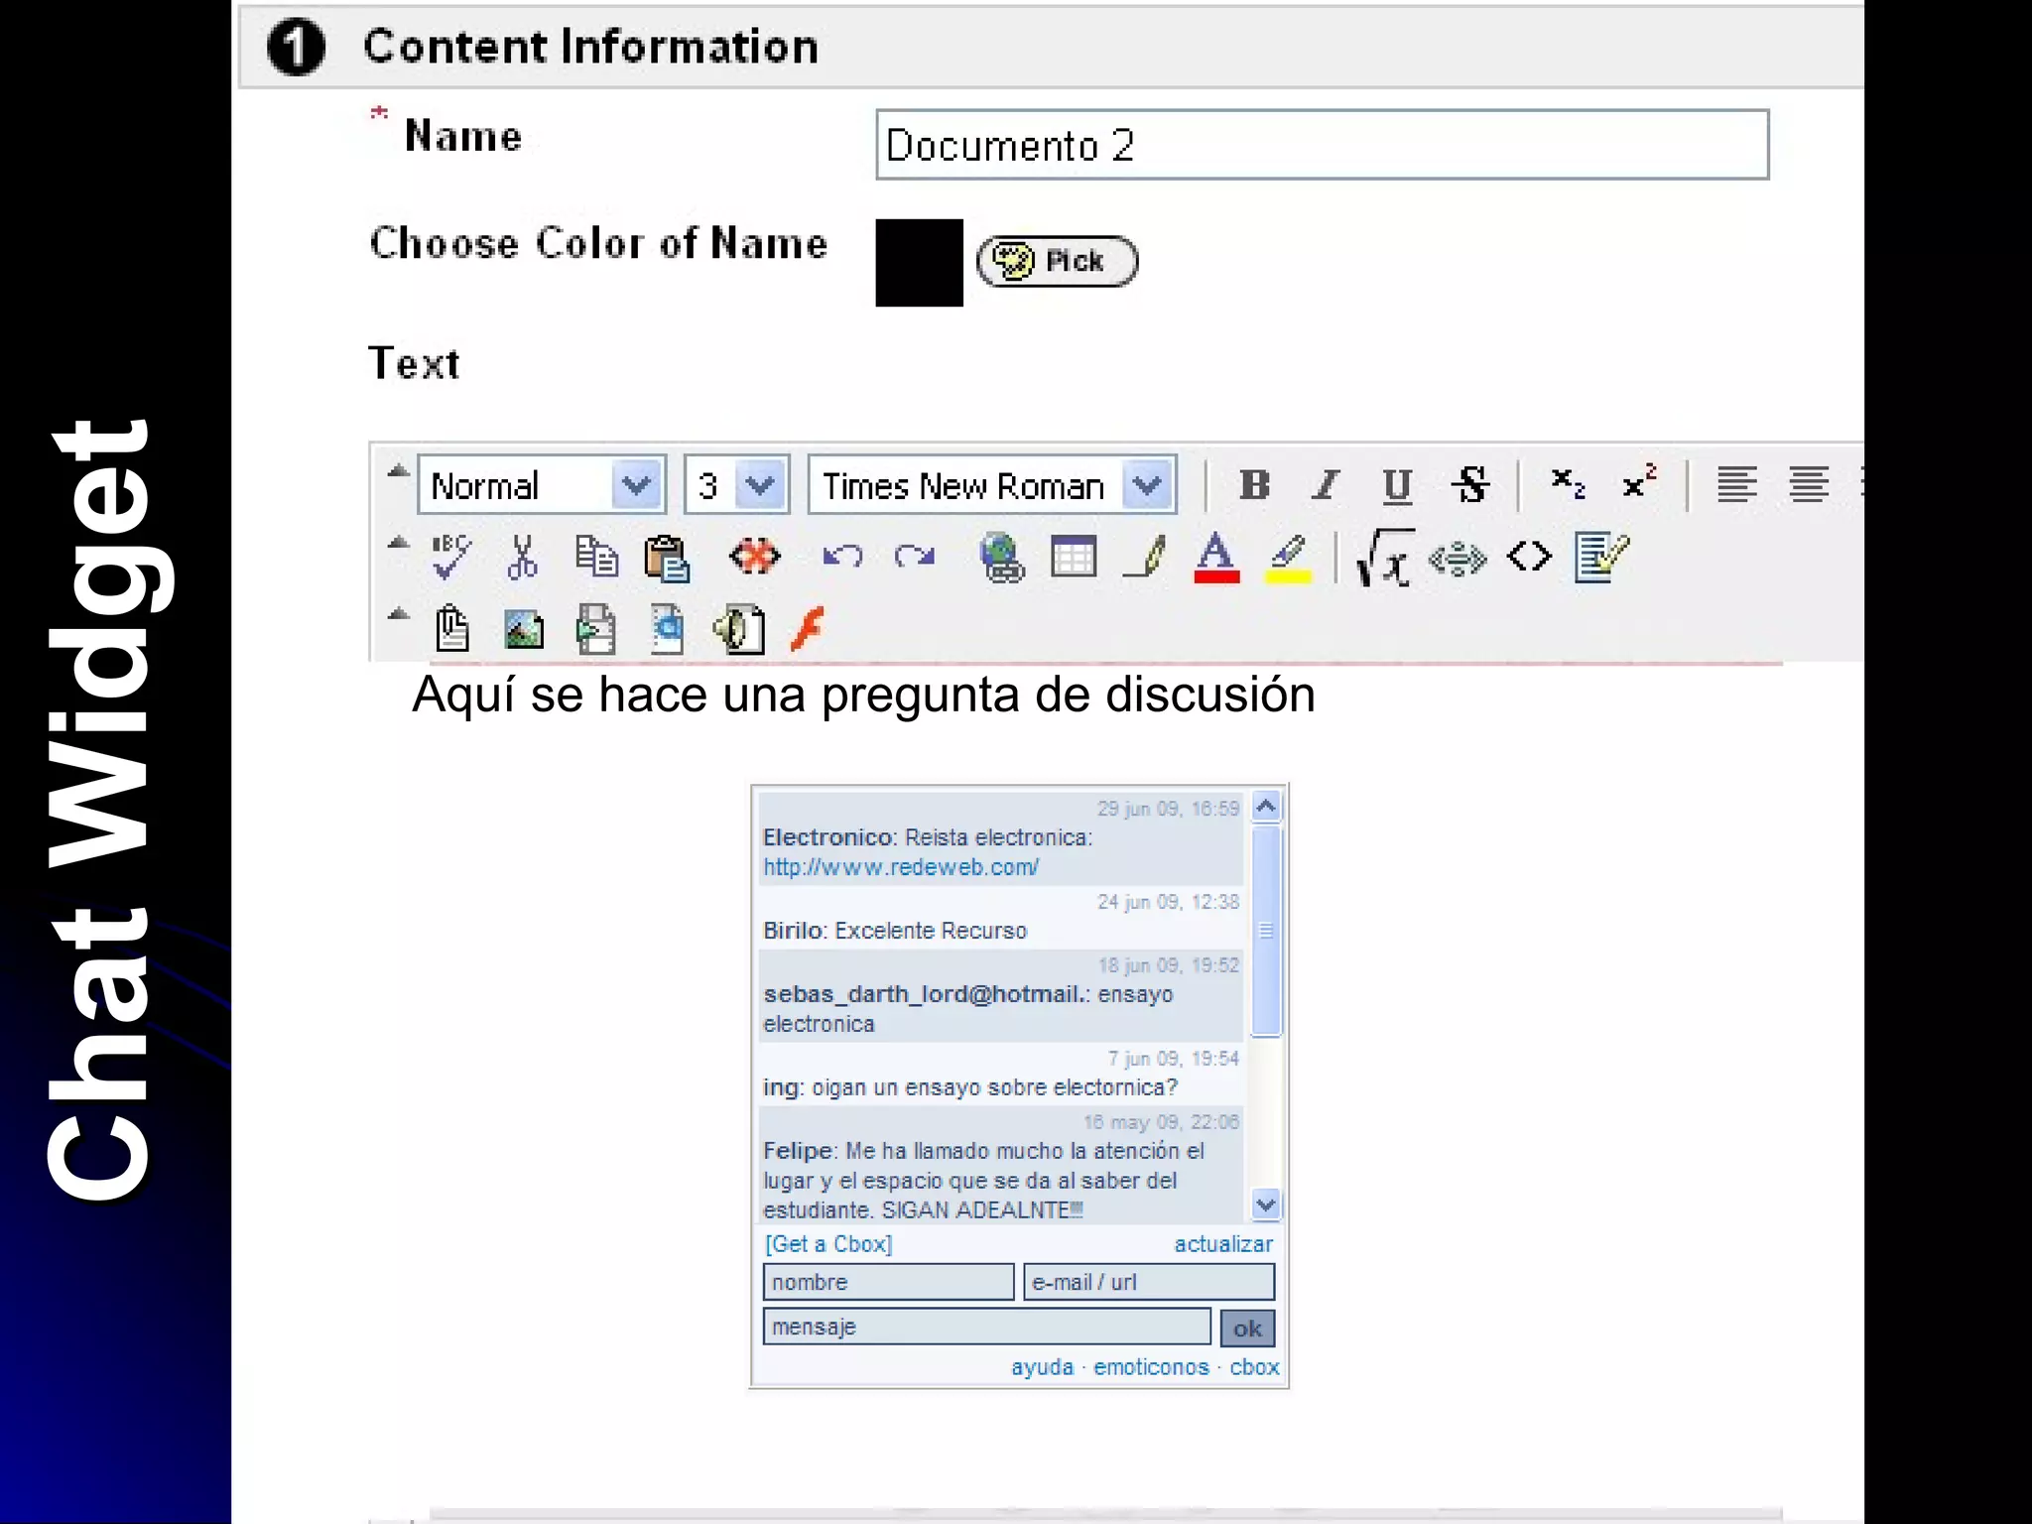Image resolution: width=2032 pixels, height=1524 pixels.
Task: Insert a hyperlink with globe icon
Action: pos(1001,558)
